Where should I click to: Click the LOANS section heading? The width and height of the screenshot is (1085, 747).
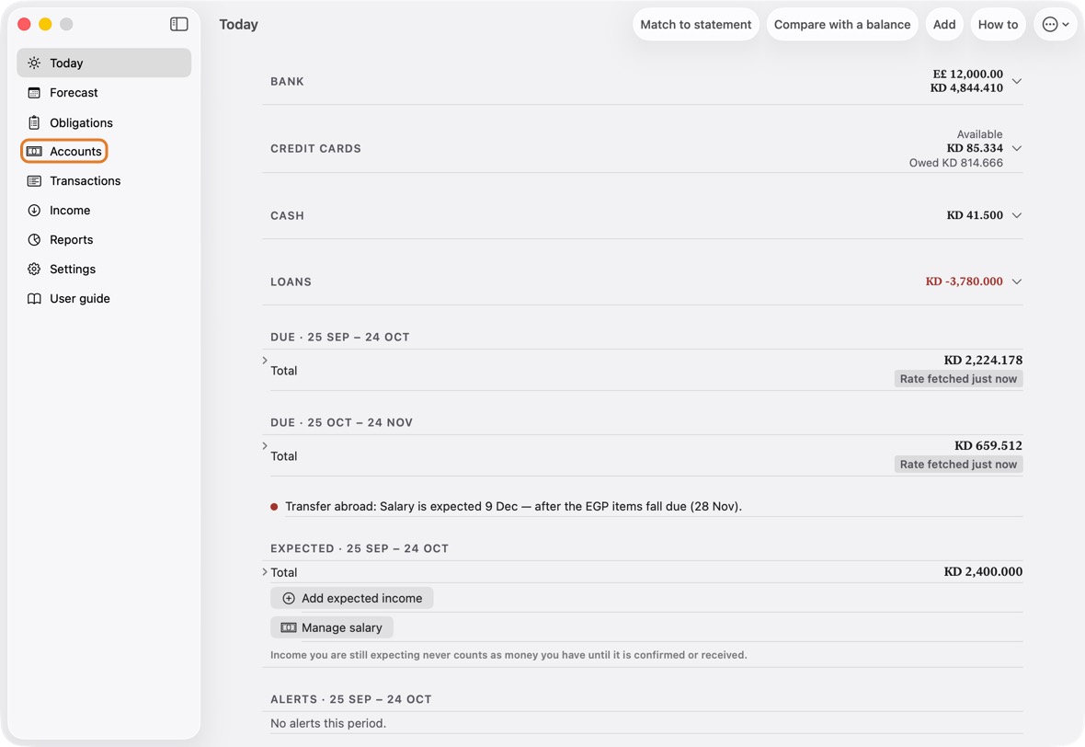click(291, 282)
